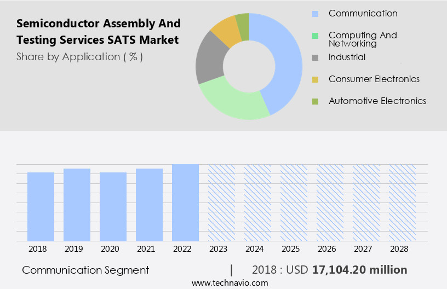
Task: Click the Automotive Electronics legend swatch
Action: (315, 101)
